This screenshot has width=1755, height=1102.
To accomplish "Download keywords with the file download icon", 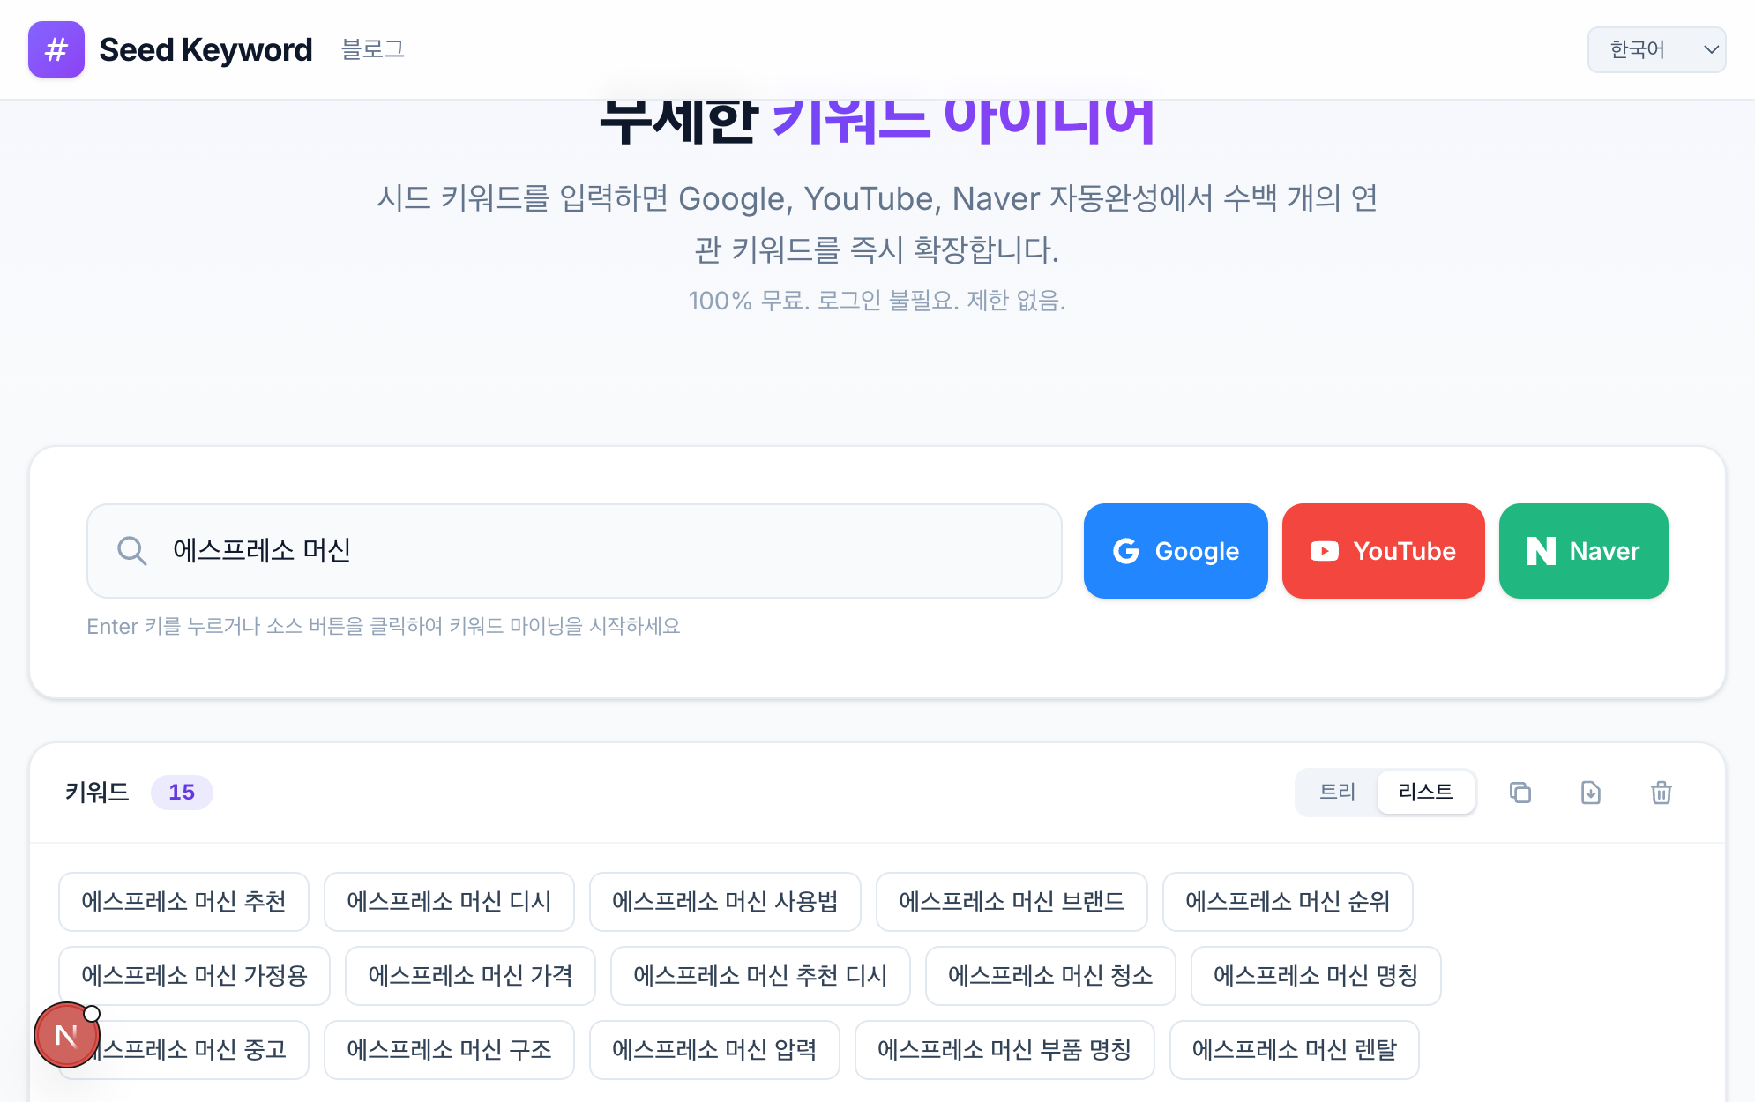I will pyautogui.click(x=1591, y=793).
